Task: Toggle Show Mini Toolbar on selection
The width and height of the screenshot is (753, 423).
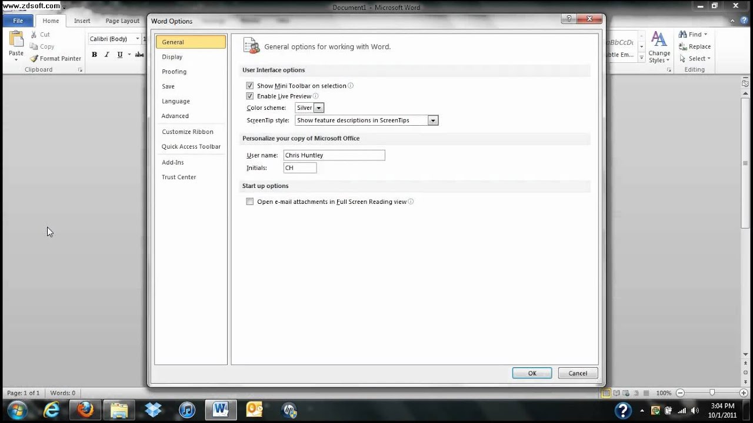Action: point(250,86)
